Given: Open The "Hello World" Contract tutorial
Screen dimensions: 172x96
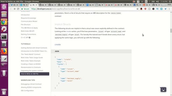Looking at the screenshot, I should tap(30, 54).
